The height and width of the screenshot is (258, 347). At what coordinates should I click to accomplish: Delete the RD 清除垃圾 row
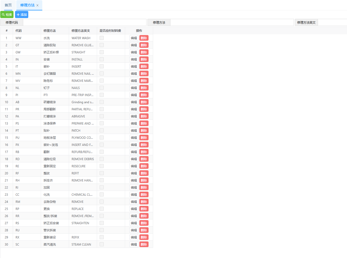(144, 159)
